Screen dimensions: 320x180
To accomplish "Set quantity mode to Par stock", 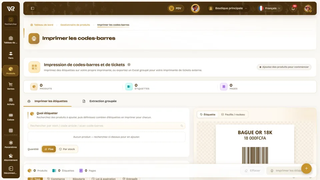I will pyautogui.click(x=67, y=149).
